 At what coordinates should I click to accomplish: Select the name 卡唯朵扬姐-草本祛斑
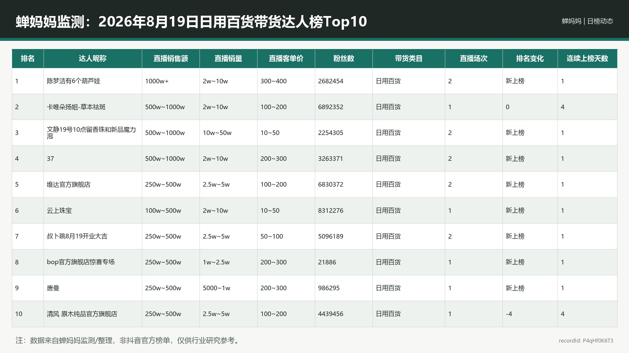coord(76,107)
